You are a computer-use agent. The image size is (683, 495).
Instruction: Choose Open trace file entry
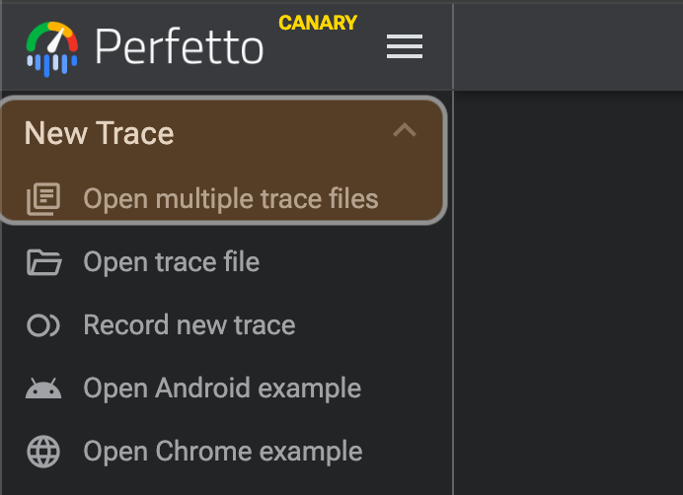171,262
